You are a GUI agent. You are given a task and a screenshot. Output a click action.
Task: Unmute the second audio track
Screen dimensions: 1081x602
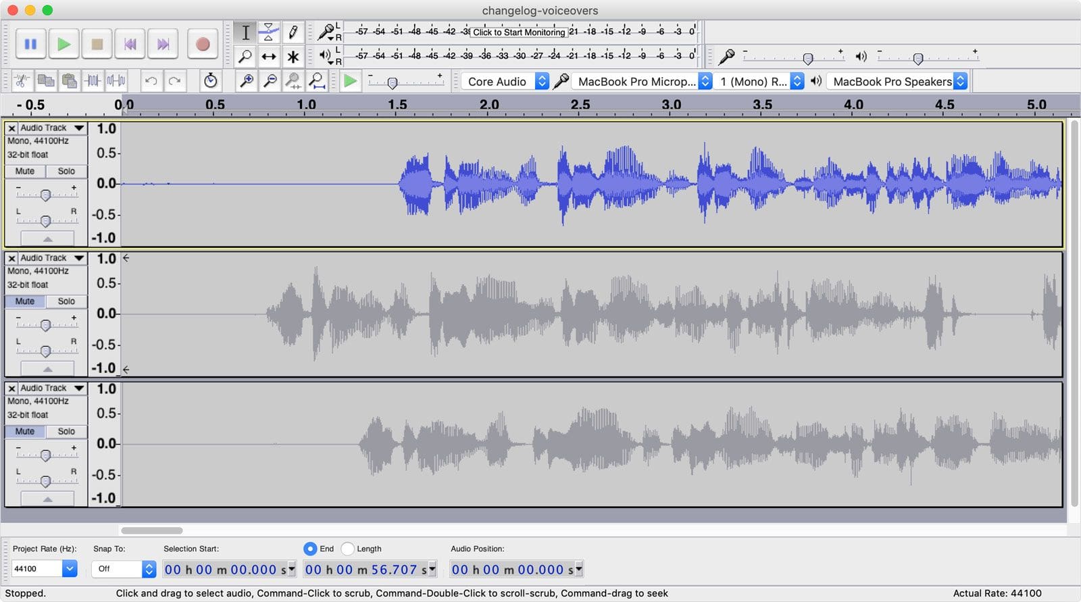pyautogui.click(x=25, y=301)
